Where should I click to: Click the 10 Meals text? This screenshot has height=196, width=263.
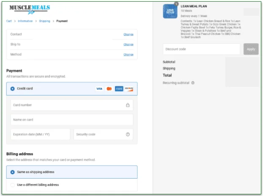point(186,11)
